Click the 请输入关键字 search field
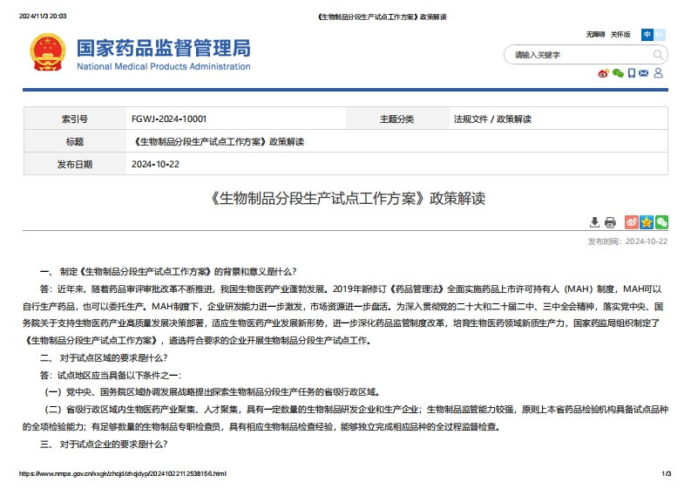Viewport: 691px width, 489px height. click(x=575, y=54)
